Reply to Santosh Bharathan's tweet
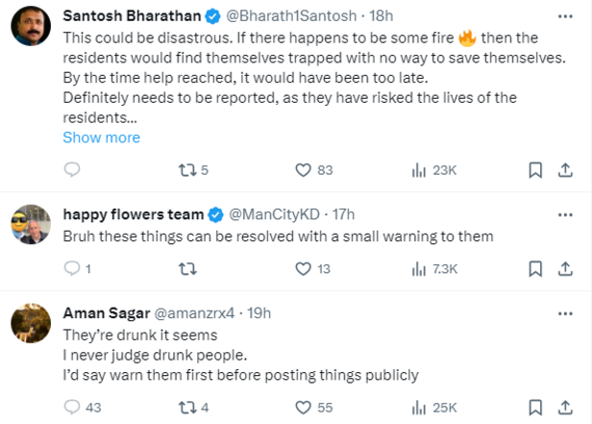The height and width of the screenshot is (424, 592). pyautogui.click(x=71, y=170)
